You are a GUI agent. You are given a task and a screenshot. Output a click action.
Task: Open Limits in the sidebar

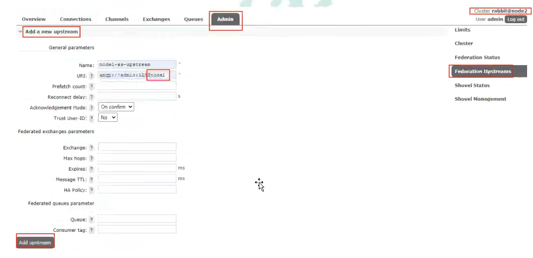click(x=462, y=30)
